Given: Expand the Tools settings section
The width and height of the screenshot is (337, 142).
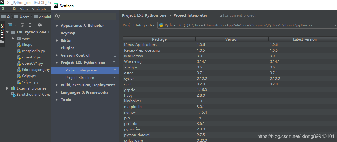Looking at the screenshot, I should (57, 100).
